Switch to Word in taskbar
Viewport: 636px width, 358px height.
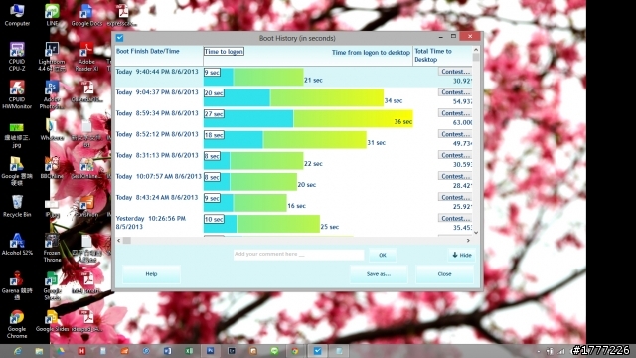167,351
